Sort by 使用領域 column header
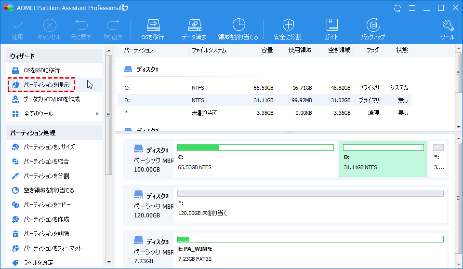Screen dimensions: 463x269 click(x=300, y=50)
